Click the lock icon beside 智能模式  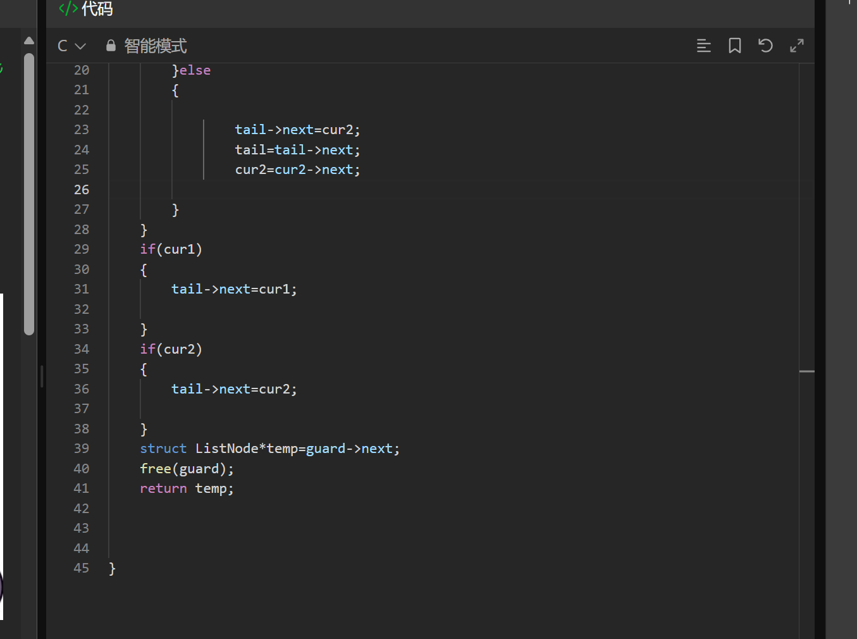coord(111,46)
